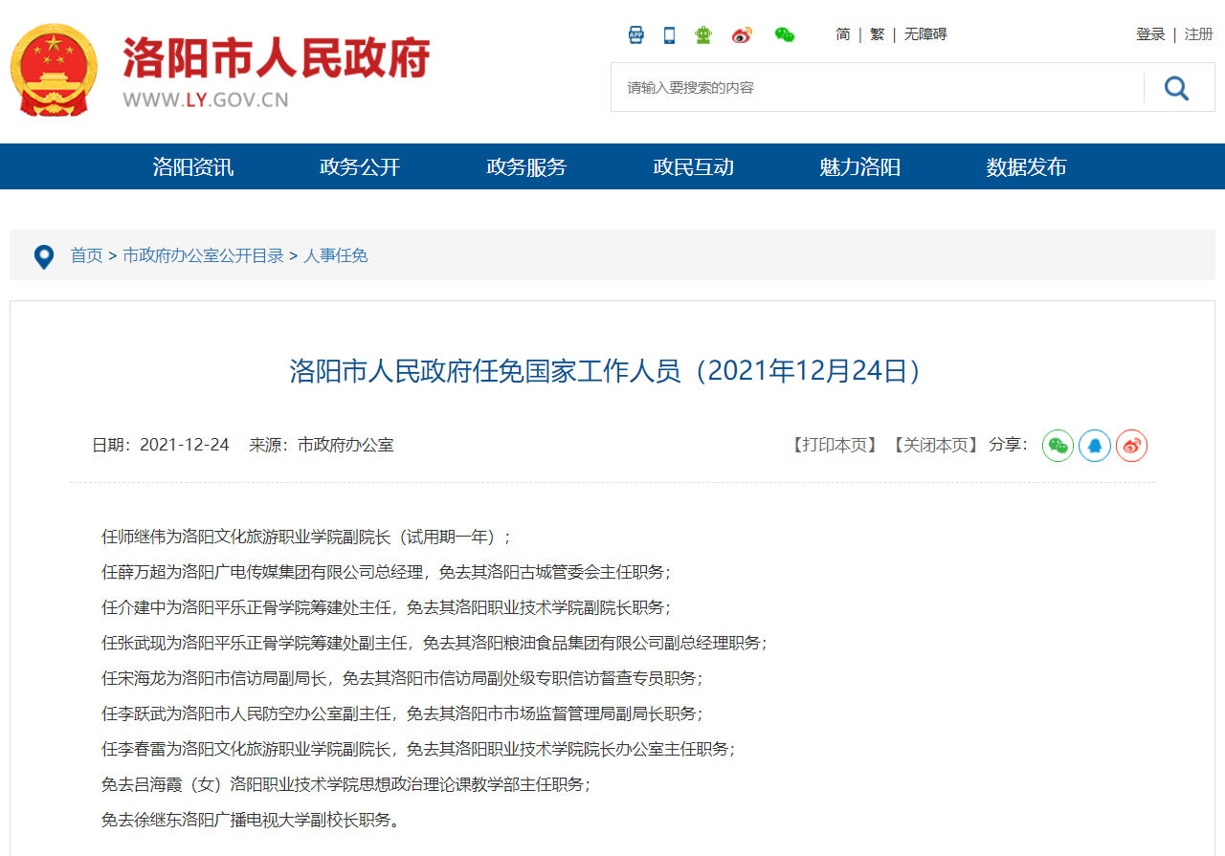The height and width of the screenshot is (856, 1225).
Task: Switch to Simplified Chinese 简
Action: click(x=843, y=34)
